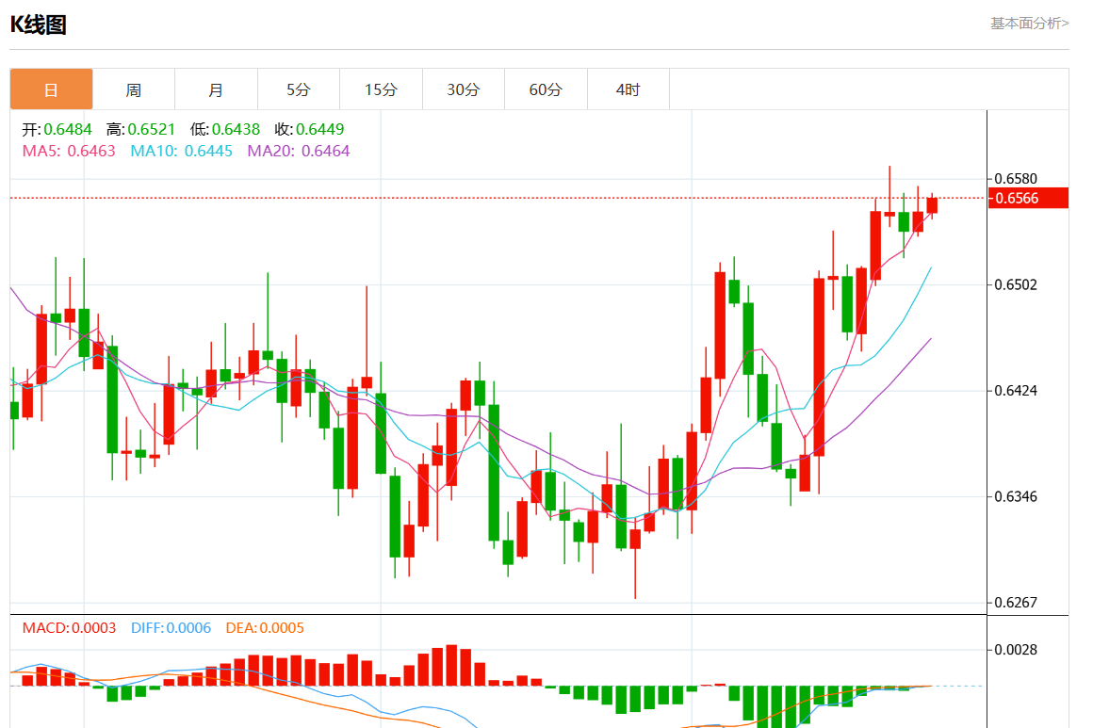Click the 0.0028 MACD axis label
Image resolution: width=1093 pixels, height=728 pixels.
(1016, 649)
